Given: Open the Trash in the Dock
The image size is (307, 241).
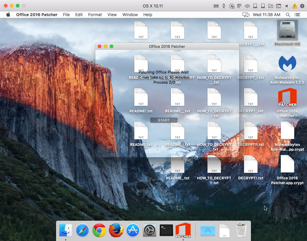Looking at the screenshot, I should coord(241,230).
